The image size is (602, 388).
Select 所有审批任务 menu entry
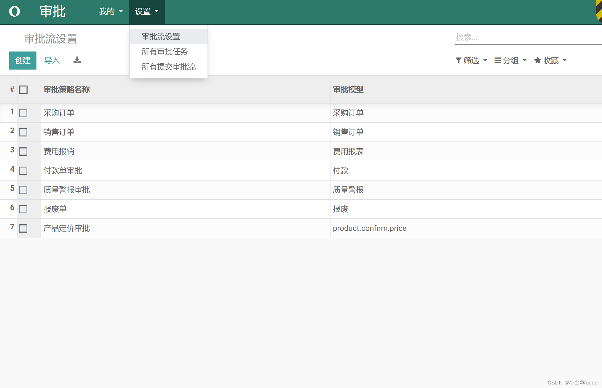pyautogui.click(x=165, y=52)
